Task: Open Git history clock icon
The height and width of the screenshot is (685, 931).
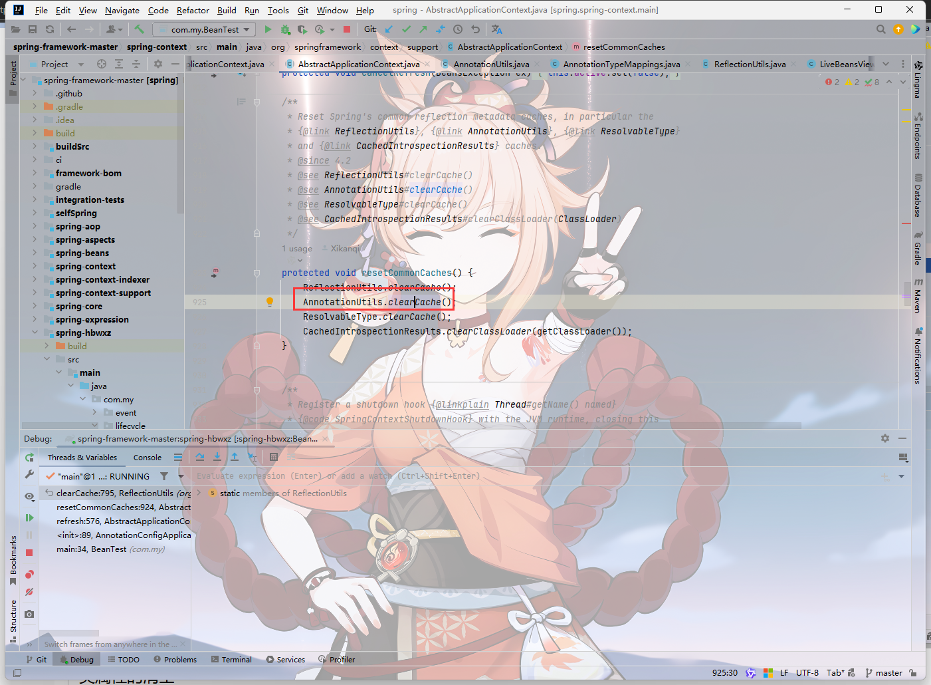Action: tap(458, 29)
